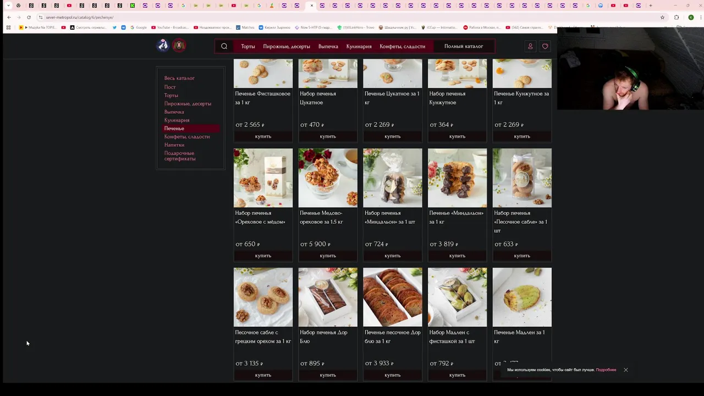Image resolution: width=704 pixels, height=396 pixels.
Task: Open Twitter bookmark icon
Action: coord(114,27)
